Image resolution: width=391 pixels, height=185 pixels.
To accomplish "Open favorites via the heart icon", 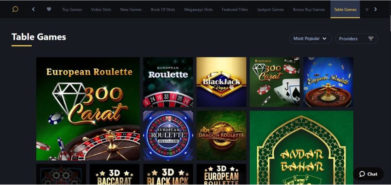I will click(x=49, y=9).
